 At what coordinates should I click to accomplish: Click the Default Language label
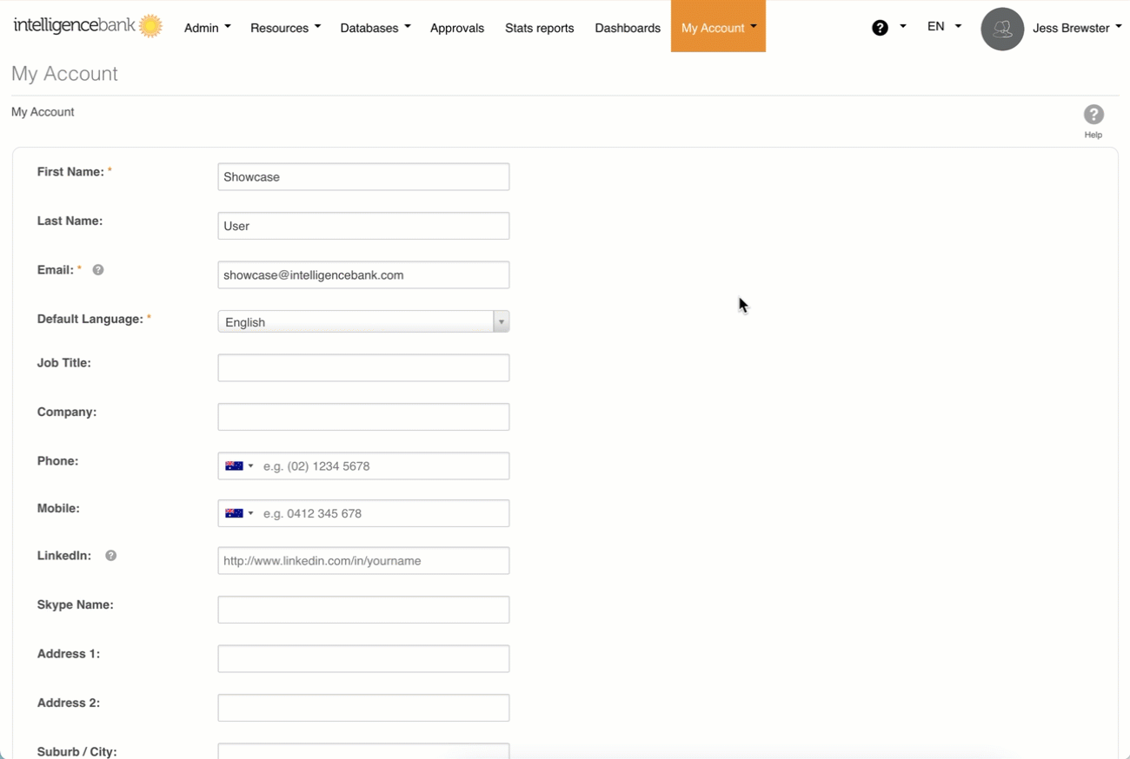coord(90,320)
